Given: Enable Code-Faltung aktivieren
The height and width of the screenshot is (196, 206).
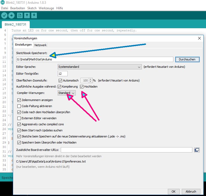Looking at the screenshot, I should tap(19, 106).
